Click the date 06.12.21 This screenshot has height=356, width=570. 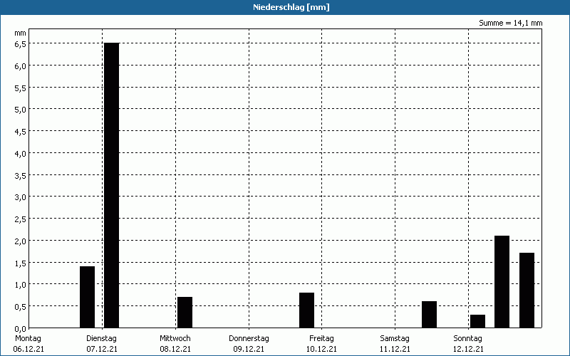(x=28, y=350)
